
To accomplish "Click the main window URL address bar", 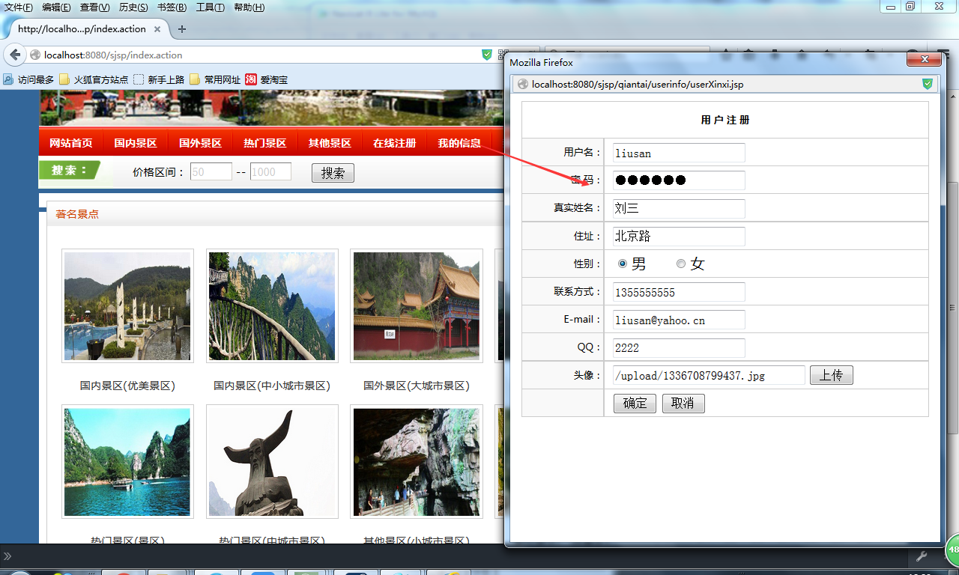I will 255,55.
